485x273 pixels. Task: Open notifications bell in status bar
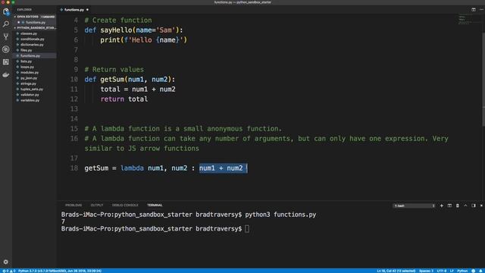pyautogui.click(x=481, y=271)
